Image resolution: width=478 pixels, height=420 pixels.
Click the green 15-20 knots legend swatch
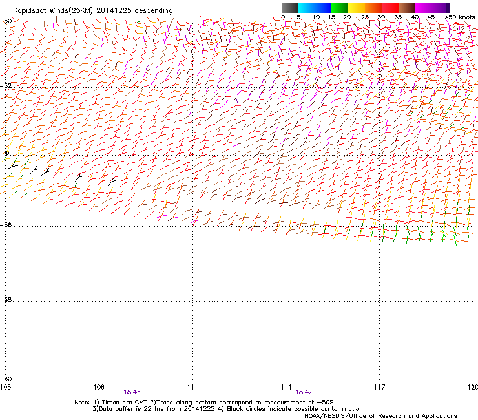click(340, 8)
